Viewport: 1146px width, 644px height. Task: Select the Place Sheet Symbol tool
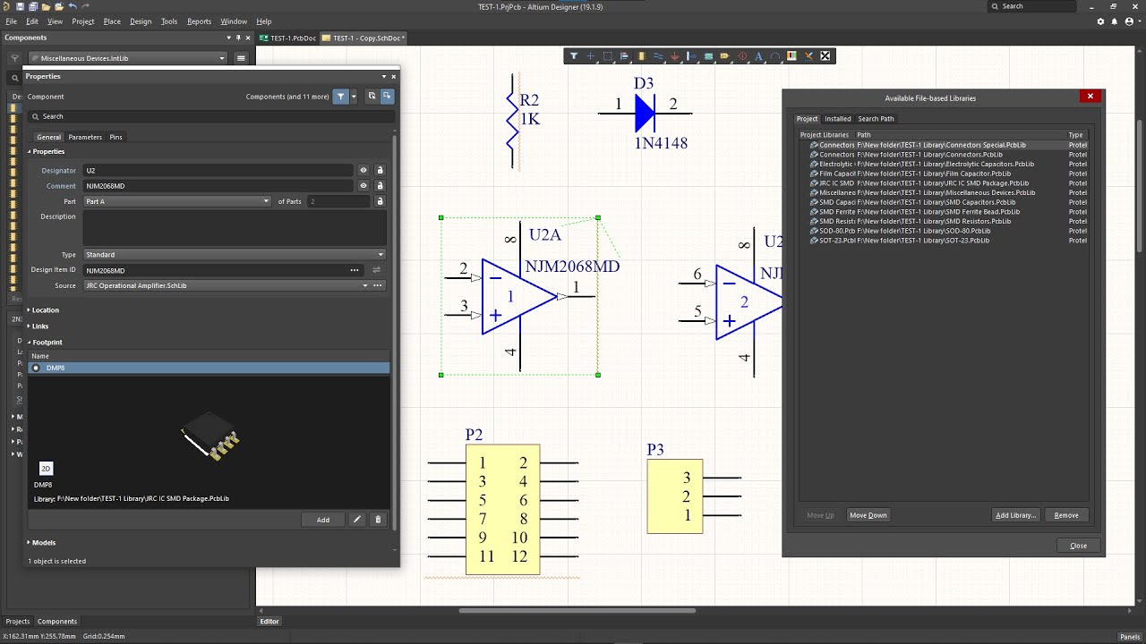[708, 55]
